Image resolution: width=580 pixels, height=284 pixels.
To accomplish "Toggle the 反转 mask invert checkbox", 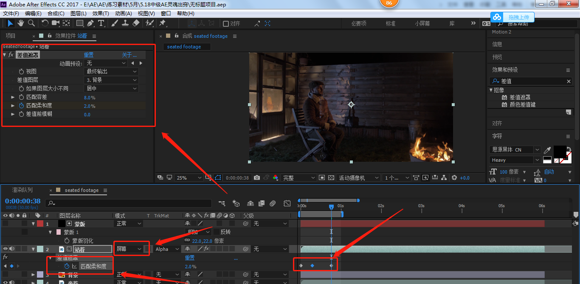I will pyautogui.click(x=217, y=232).
